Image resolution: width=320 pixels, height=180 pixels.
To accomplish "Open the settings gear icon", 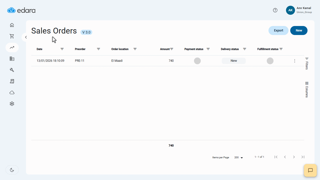I will coord(12,103).
